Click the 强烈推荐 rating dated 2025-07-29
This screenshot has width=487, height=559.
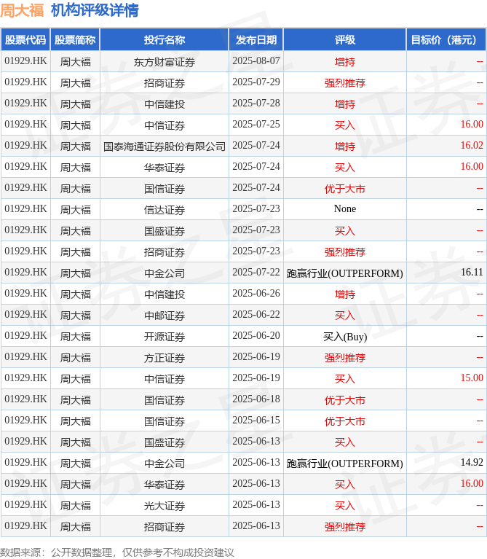tap(345, 83)
